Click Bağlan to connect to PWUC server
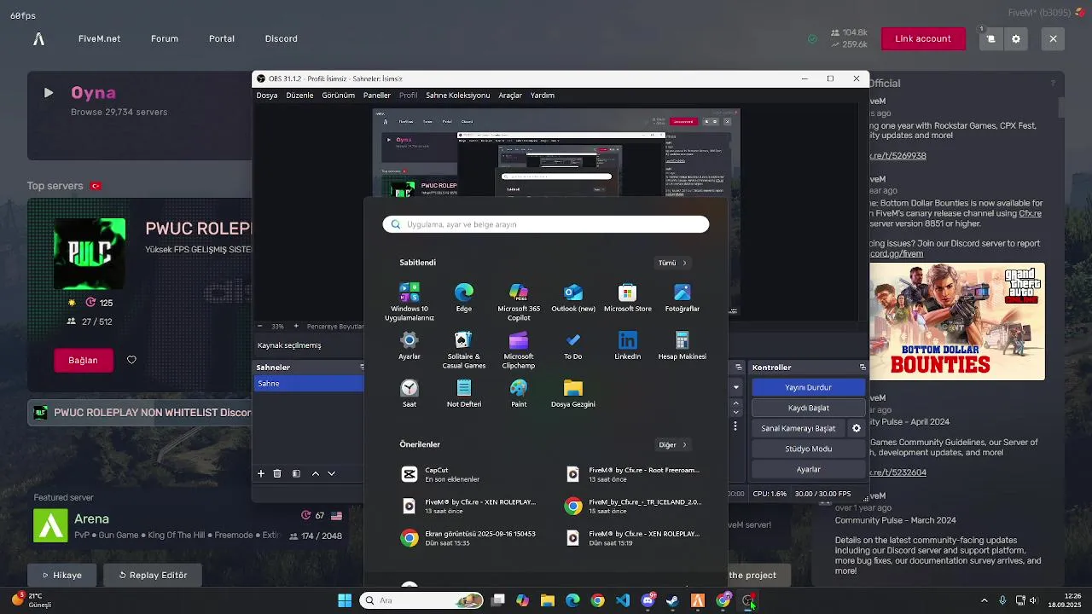Image resolution: width=1092 pixels, height=614 pixels. 83,360
